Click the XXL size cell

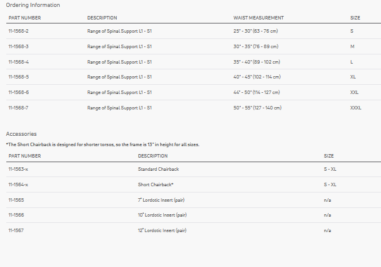[355, 92]
